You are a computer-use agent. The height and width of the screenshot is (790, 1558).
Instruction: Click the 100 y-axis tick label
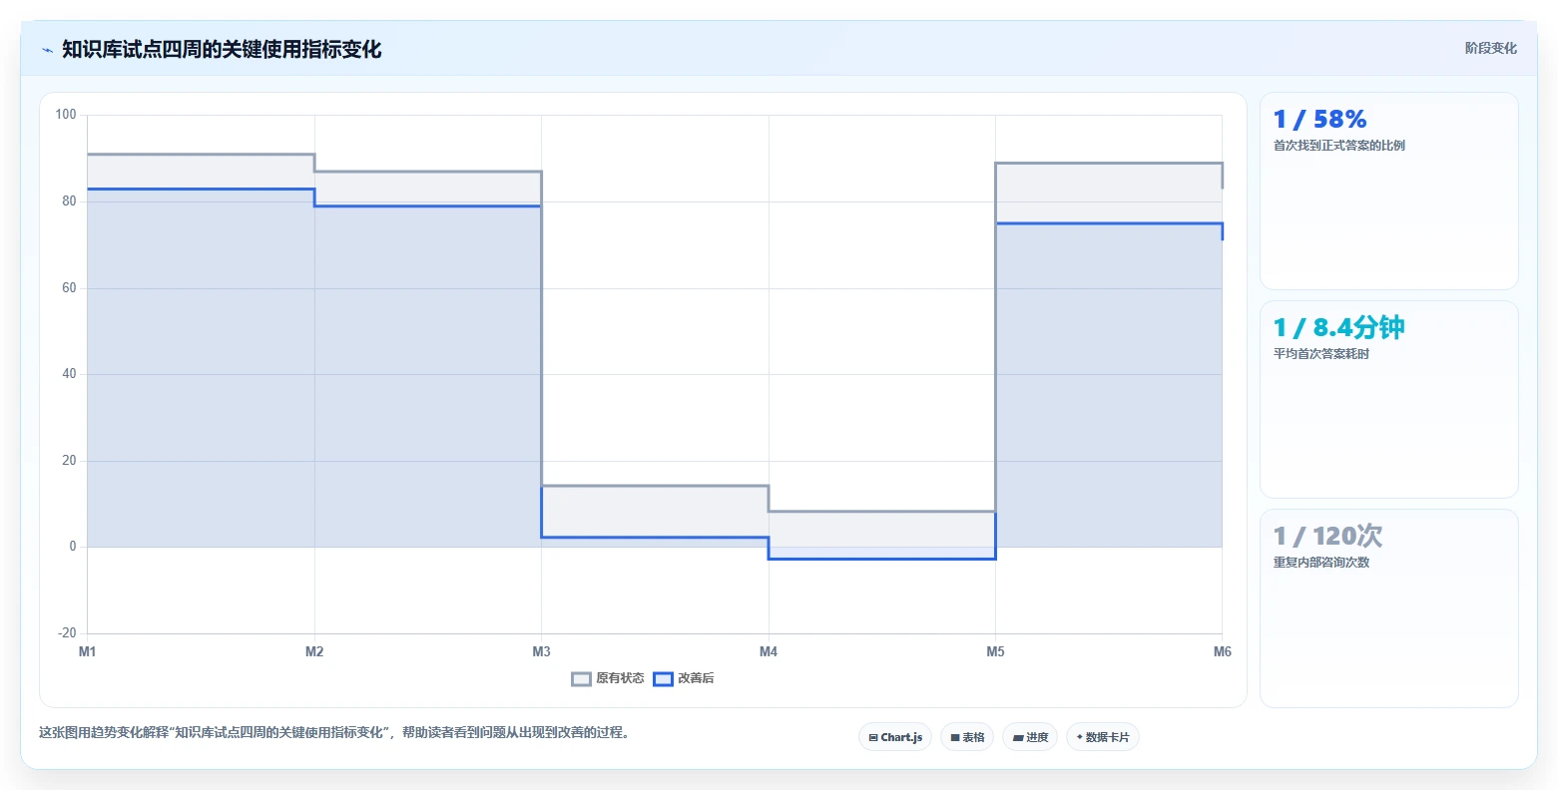click(66, 115)
